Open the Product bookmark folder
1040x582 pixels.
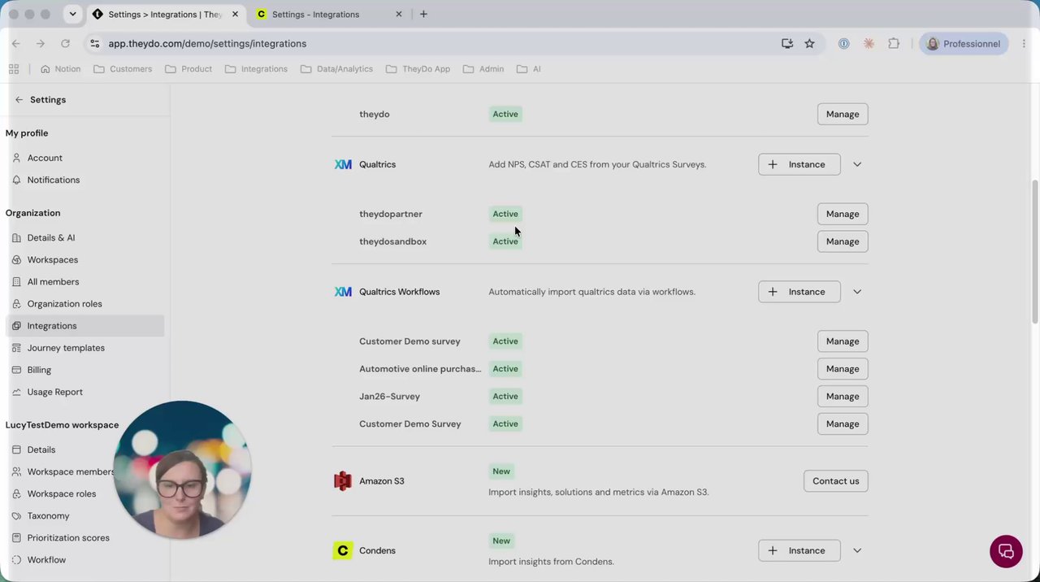pyautogui.click(x=188, y=69)
